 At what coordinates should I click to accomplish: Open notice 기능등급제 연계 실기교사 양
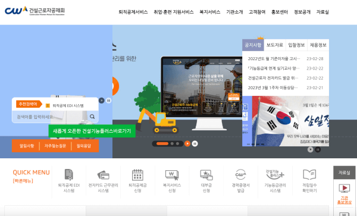pyautogui.click(x=274, y=68)
